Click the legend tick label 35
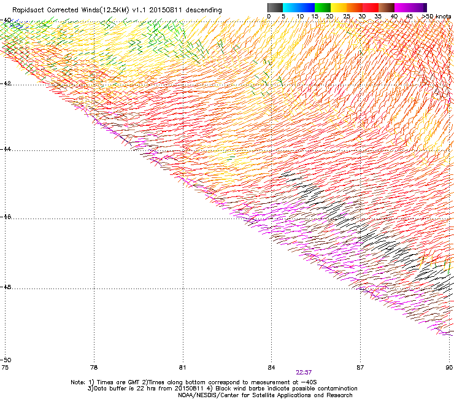Viewport: 454px width, 399px height. point(378,17)
